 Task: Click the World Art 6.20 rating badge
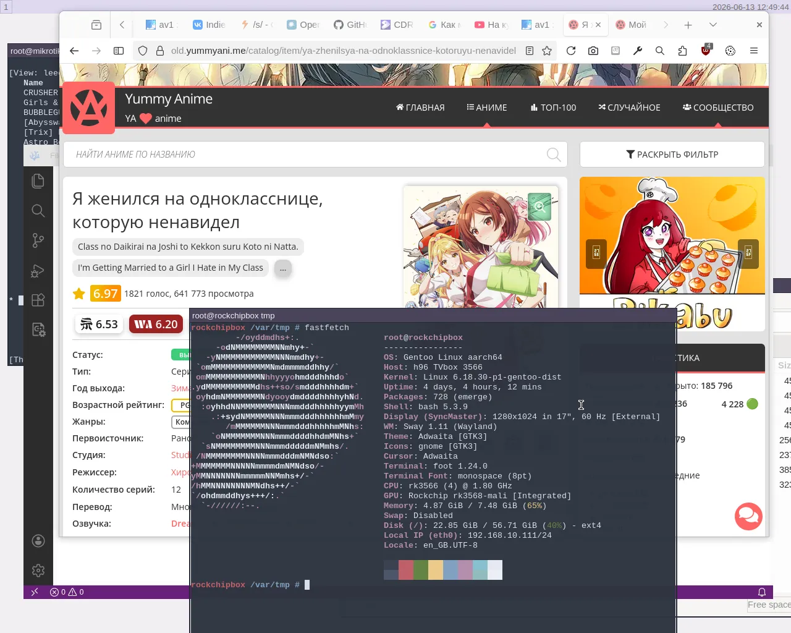(x=156, y=325)
